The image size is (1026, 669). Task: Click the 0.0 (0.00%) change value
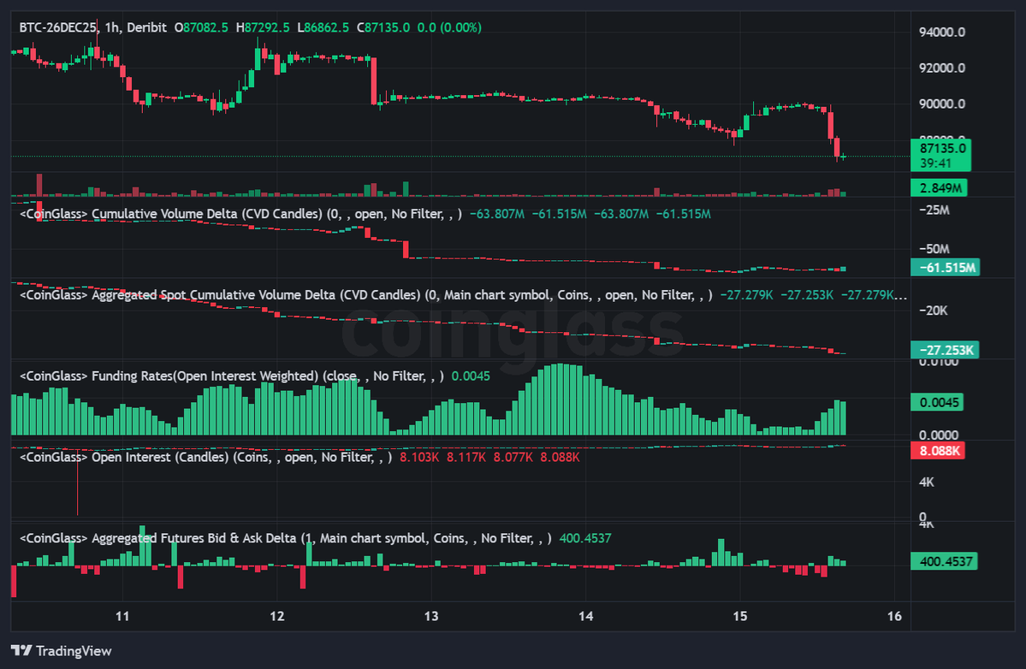pos(449,27)
